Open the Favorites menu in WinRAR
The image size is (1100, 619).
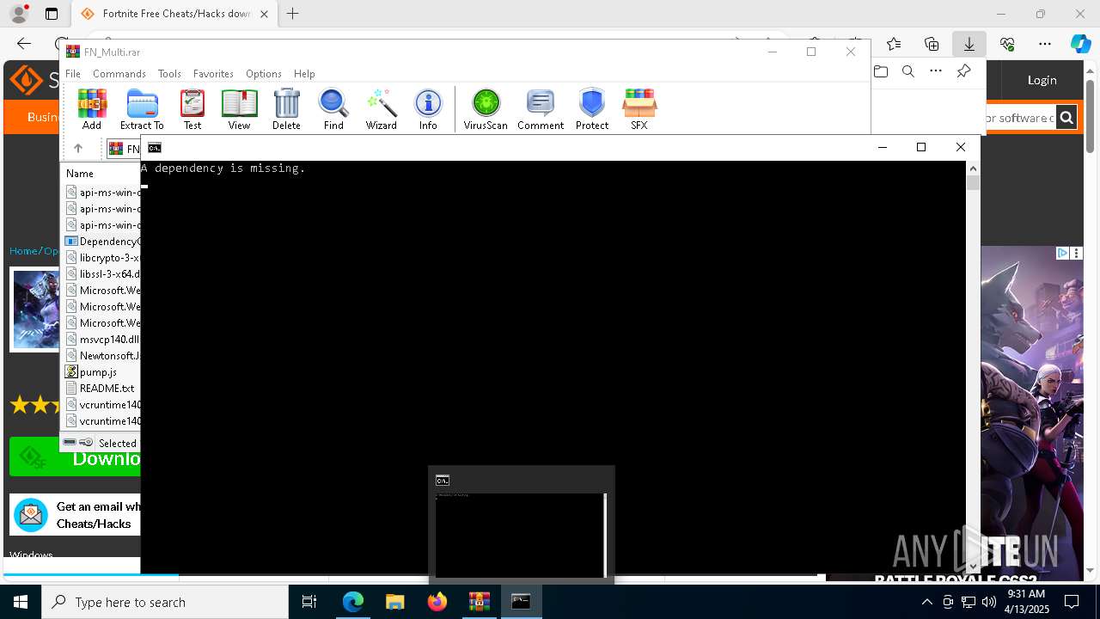pos(213,74)
